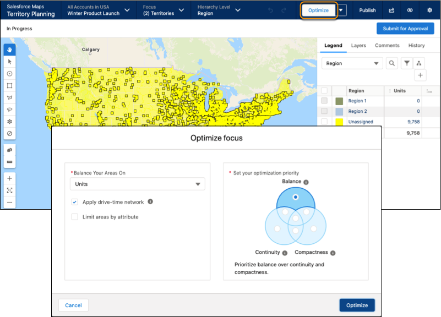
Task: Cancel the Optimize focus dialog
Action: tap(73, 305)
